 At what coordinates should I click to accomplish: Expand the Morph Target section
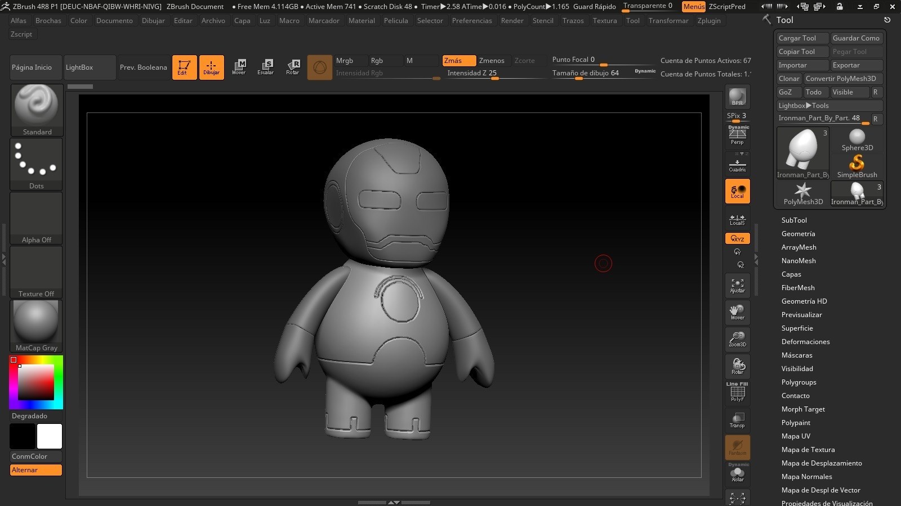[803, 409]
